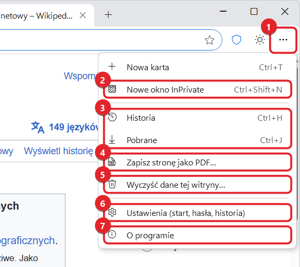Viewport: 300px width, 267px height.
Task: Open a new tab with plus button
Action: (108, 15)
